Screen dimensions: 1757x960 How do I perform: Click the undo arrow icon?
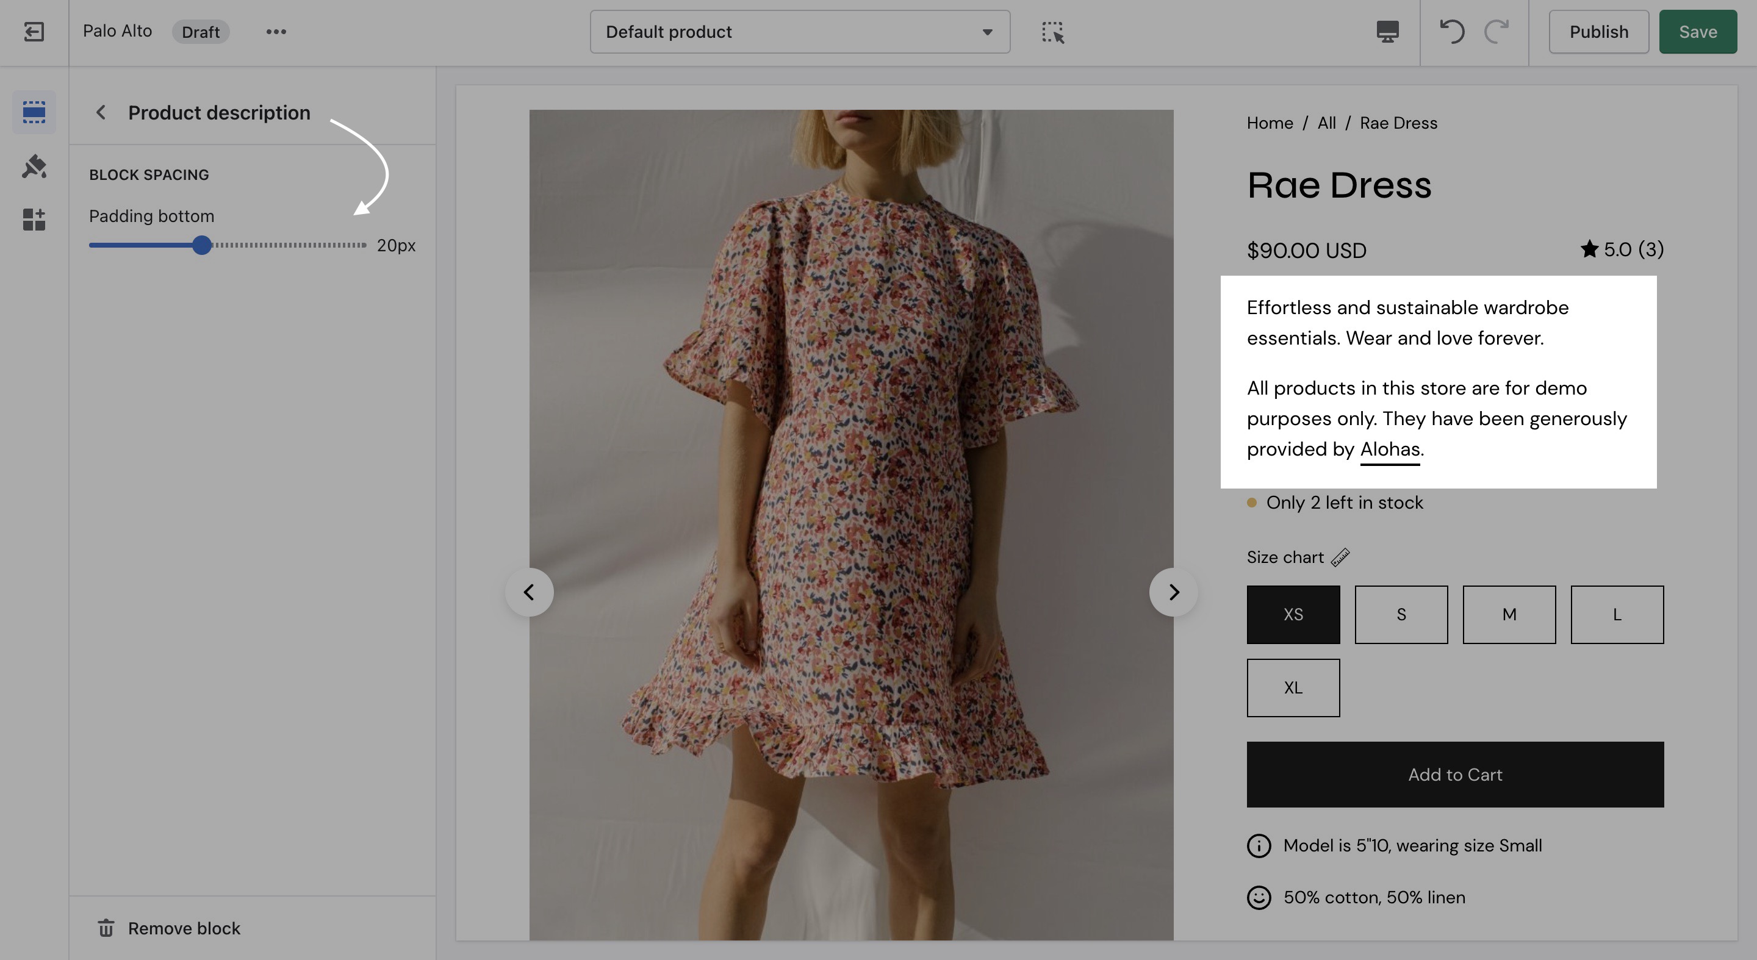tap(1451, 31)
